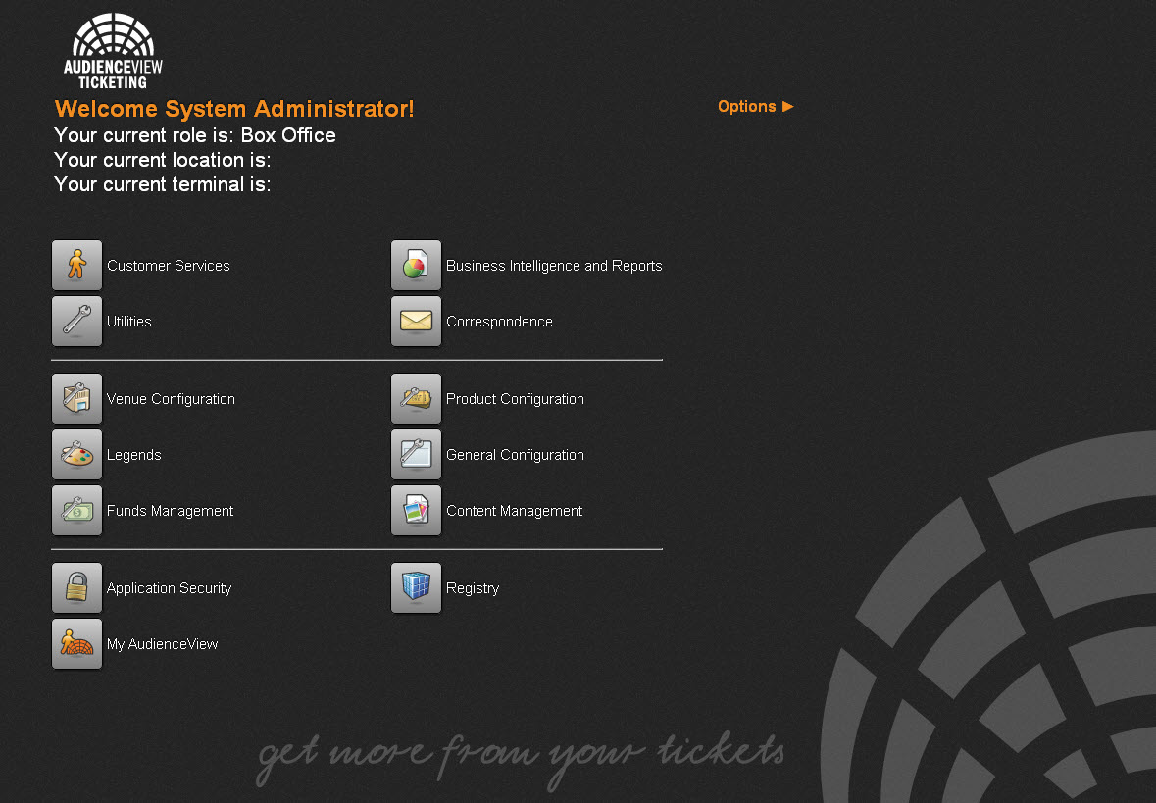This screenshot has width=1156, height=803.
Task: Click the Registry blue cube icon
Action: coord(416,587)
